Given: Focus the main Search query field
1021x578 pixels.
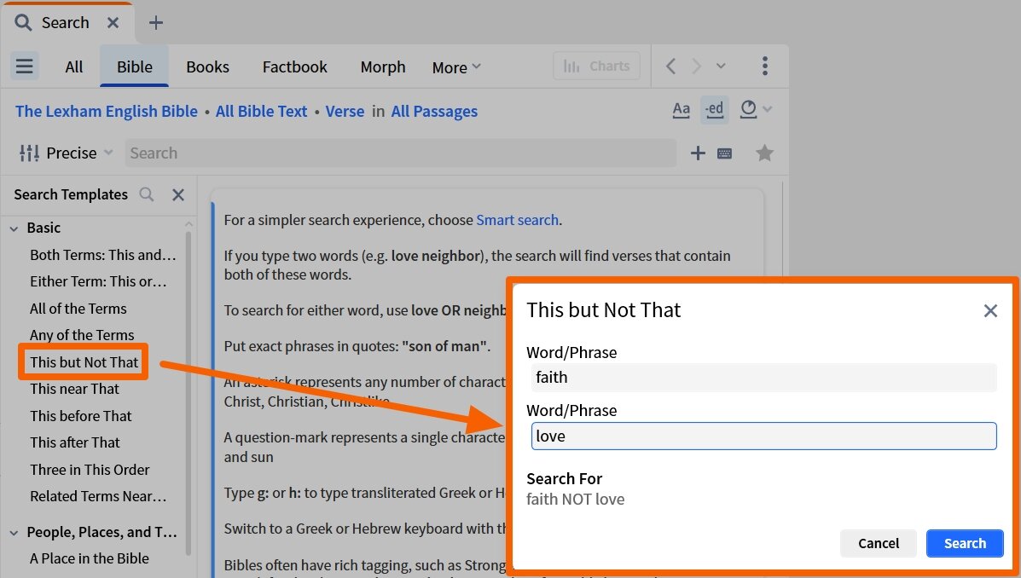Looking at the screenshot, I should point(400,153).
